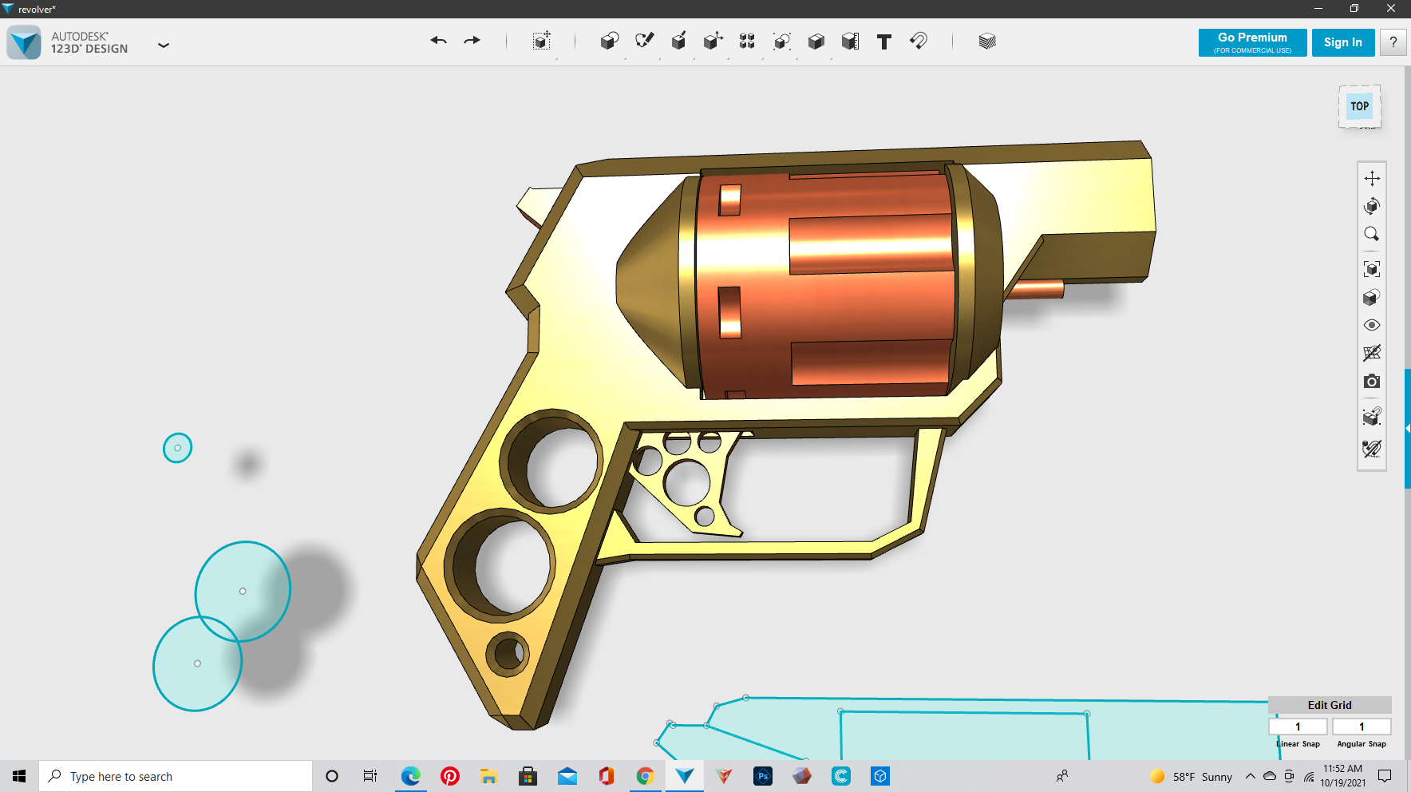
Task: Open the Construct tool menu
Action: point(679,42)
